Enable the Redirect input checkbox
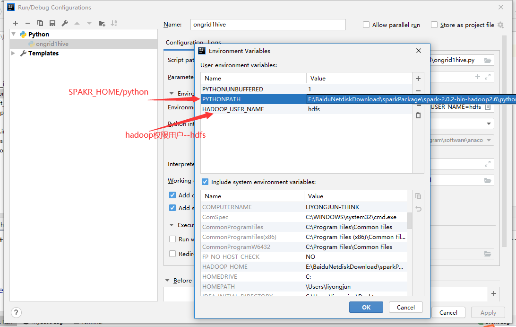Screen dimensions: 516x327 pyautogui.click(x=172, y=254)
